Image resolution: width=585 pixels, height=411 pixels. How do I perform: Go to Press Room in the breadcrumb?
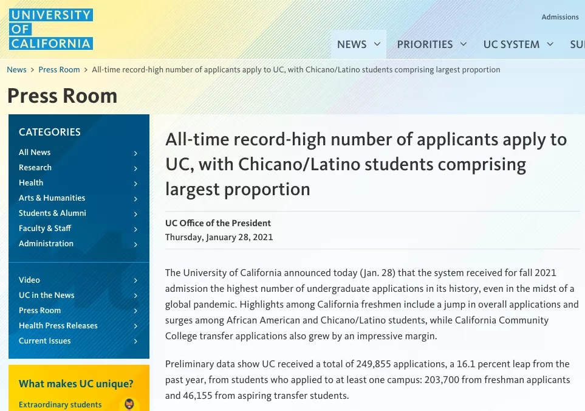59,70
